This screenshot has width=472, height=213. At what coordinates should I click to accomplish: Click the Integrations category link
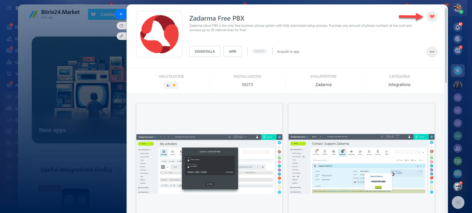point(399,85)
